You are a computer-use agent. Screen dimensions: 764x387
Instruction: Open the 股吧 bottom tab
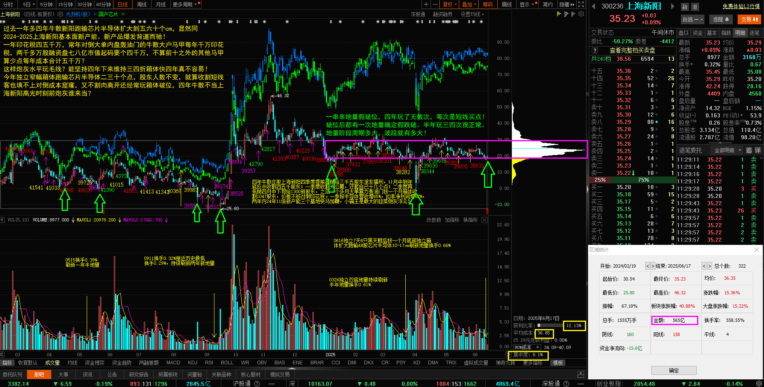[39, 374]
